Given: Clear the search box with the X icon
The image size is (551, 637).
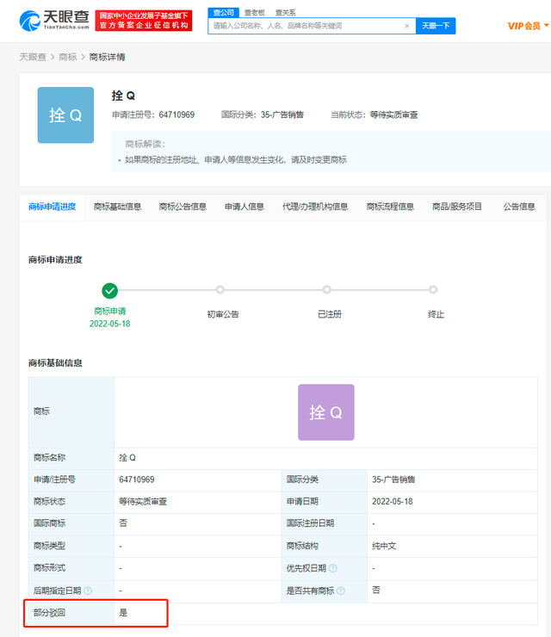Looking at the screenshot, I should point(406,26).
